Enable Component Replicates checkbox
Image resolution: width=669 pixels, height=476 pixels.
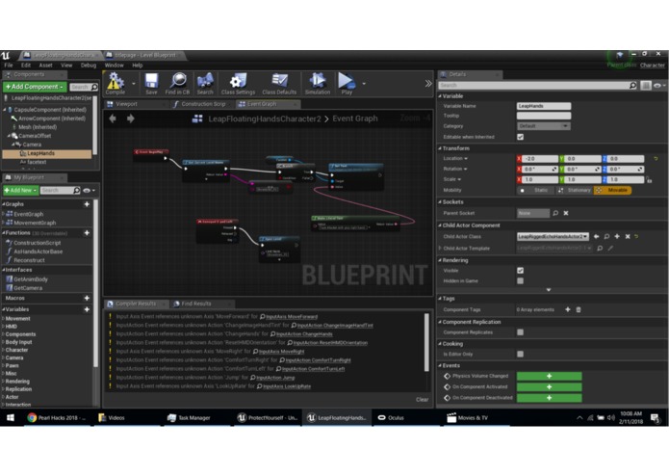[520, 332]
